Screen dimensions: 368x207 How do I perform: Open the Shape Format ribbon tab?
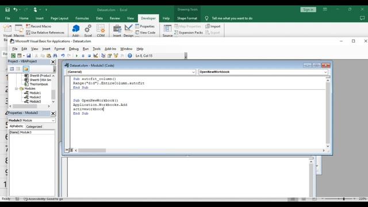[187, 18]
